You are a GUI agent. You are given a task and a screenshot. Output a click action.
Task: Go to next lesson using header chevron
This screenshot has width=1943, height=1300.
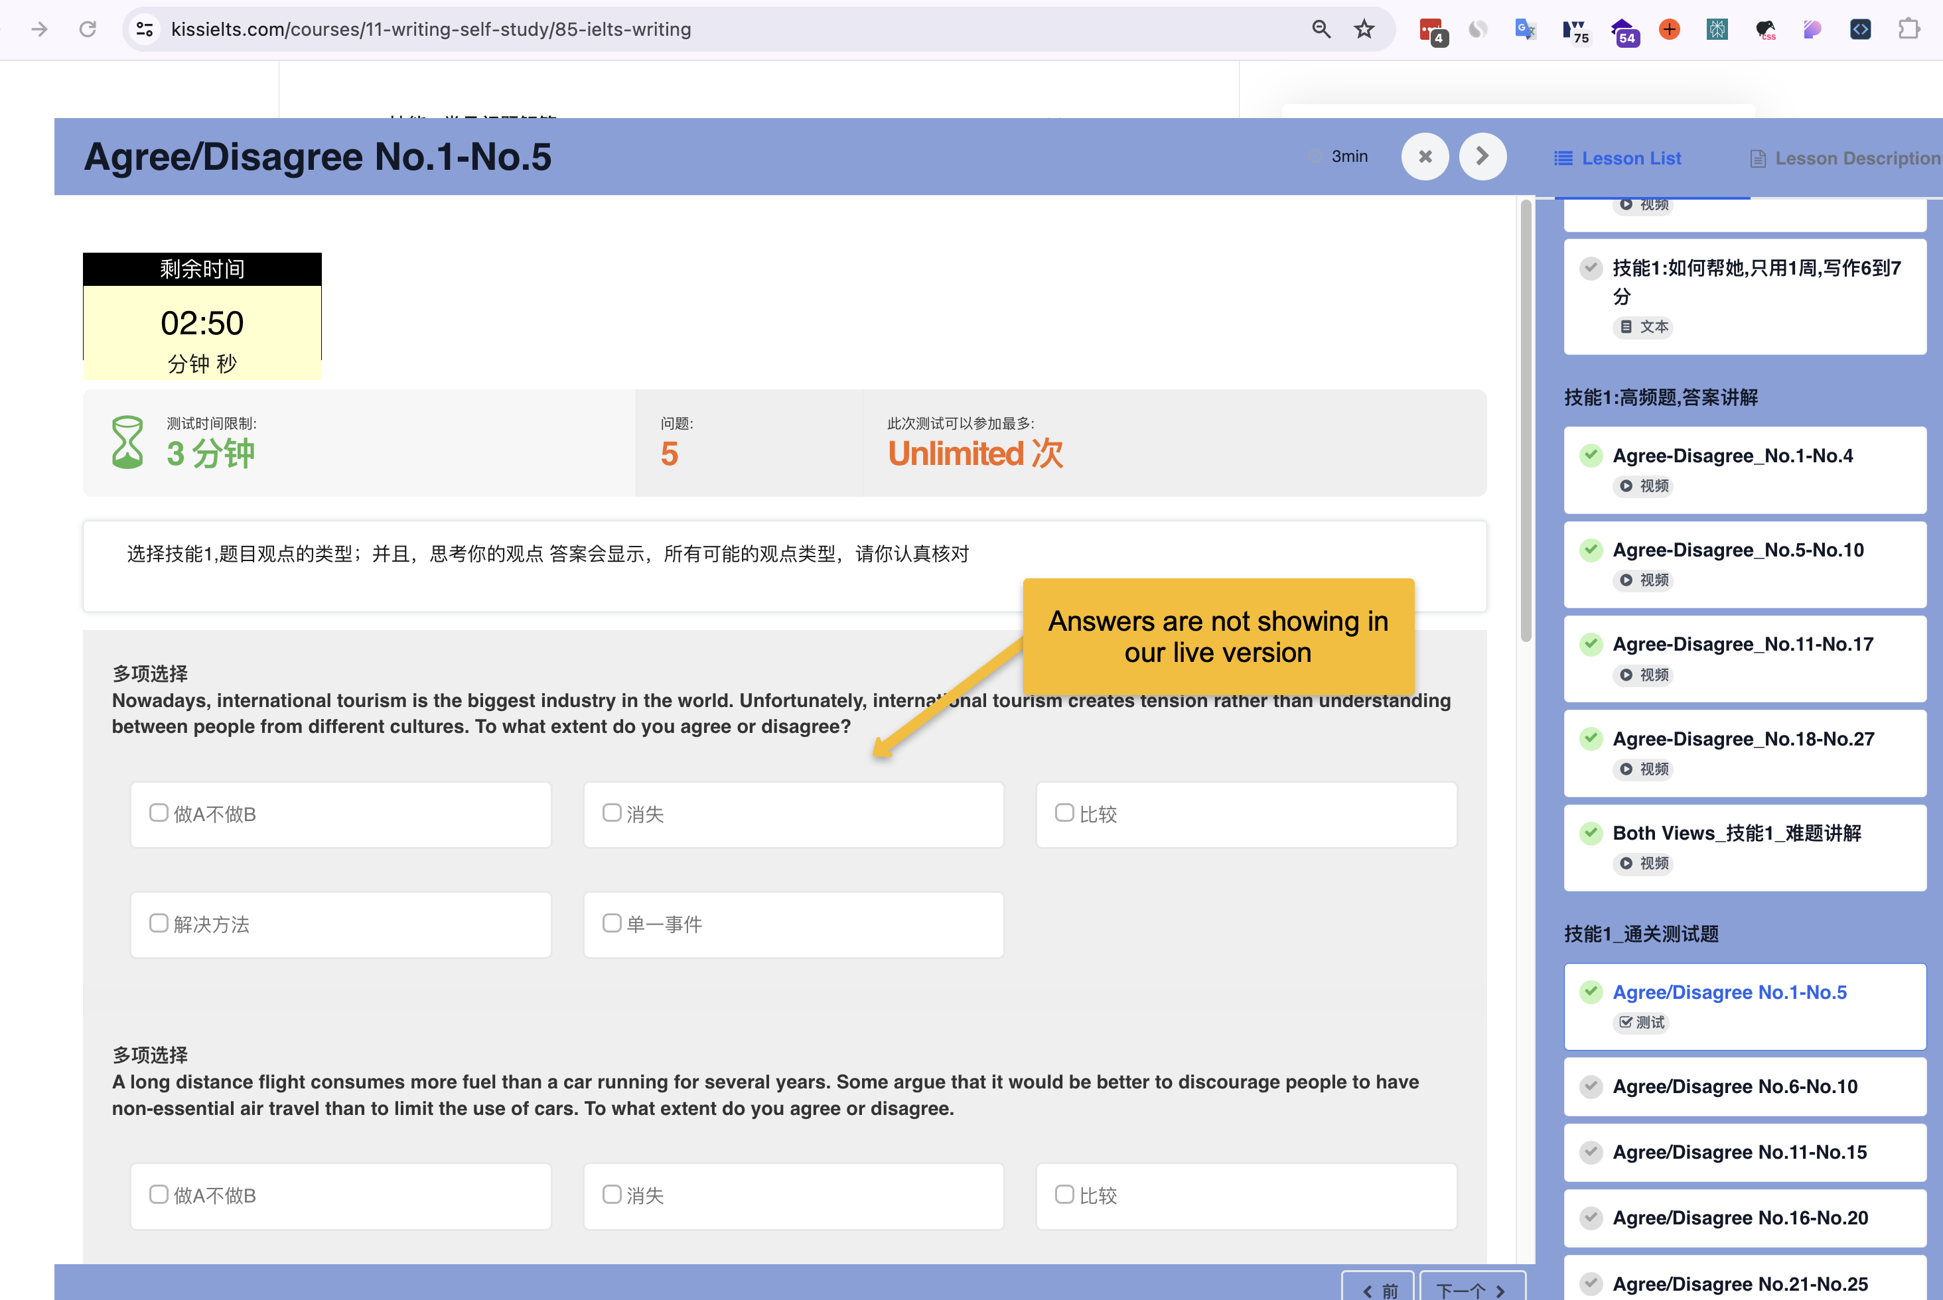pyautogui.click(x=1482, y=157)
